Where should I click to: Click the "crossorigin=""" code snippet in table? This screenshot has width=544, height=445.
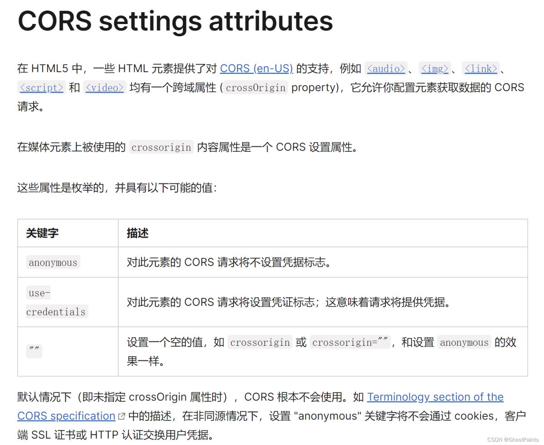point(350,342)
